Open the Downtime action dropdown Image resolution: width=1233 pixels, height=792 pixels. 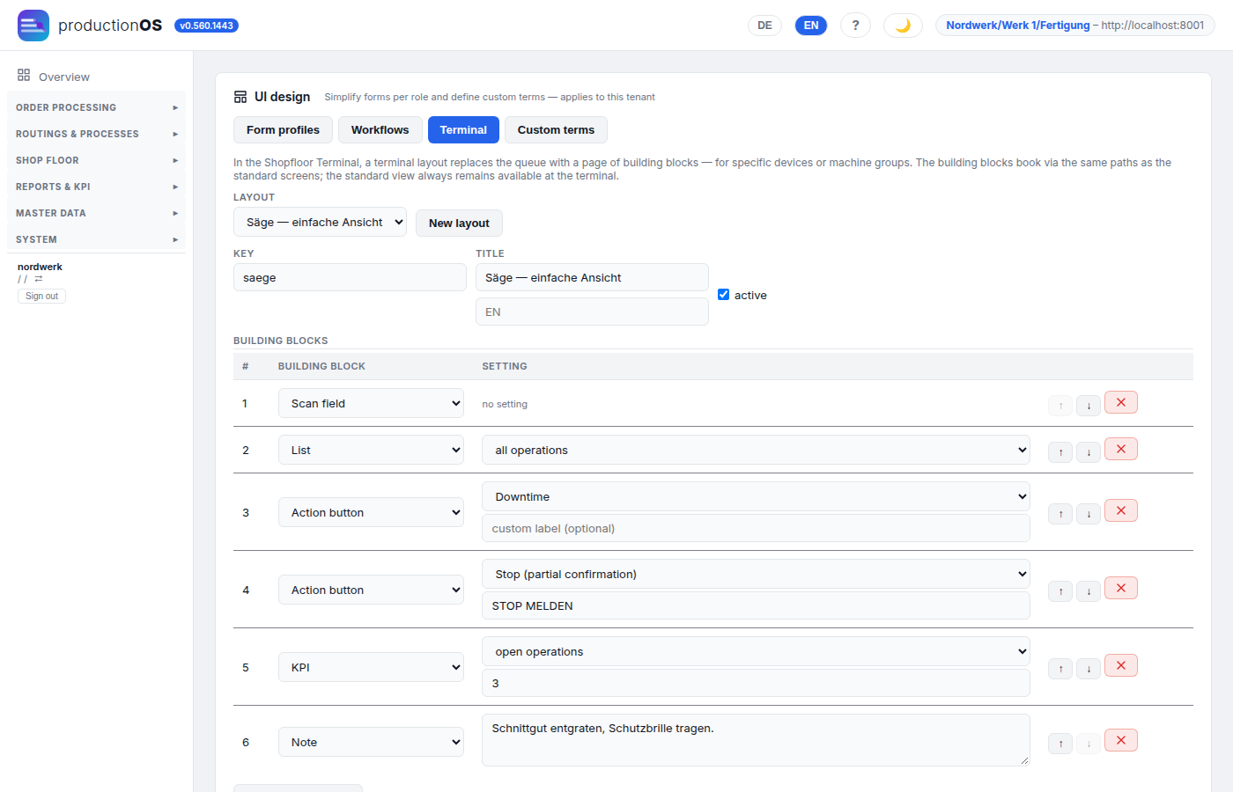click(756, 496)
